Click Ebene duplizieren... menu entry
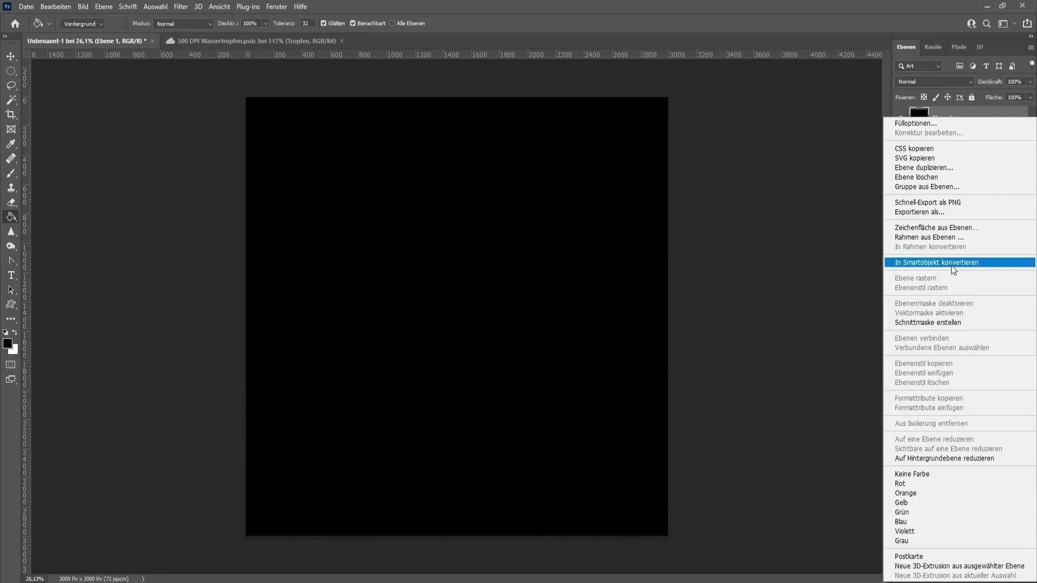This screenshot has height=583, width=1037. click(924, 167)
